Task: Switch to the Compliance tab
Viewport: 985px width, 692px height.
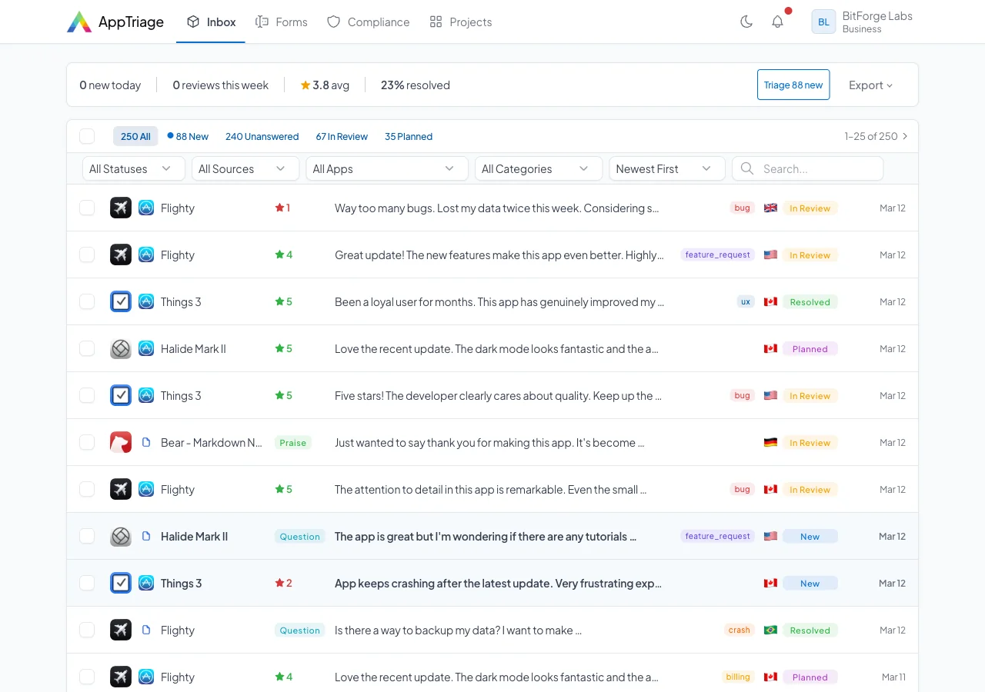Action: tap(368, 22)
